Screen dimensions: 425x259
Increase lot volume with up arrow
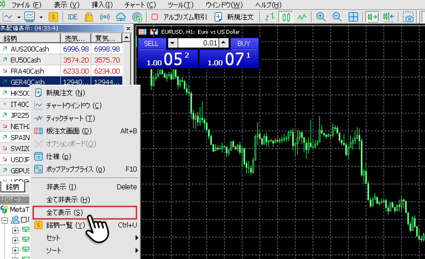(x=224, y=43)
